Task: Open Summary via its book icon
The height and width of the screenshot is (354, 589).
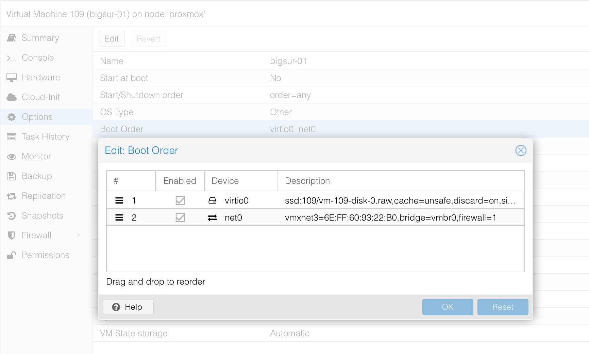Action: (x=12, y=38)
